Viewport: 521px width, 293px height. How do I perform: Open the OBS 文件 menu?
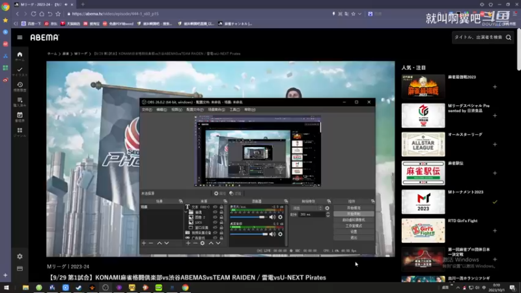click(147, 109)
